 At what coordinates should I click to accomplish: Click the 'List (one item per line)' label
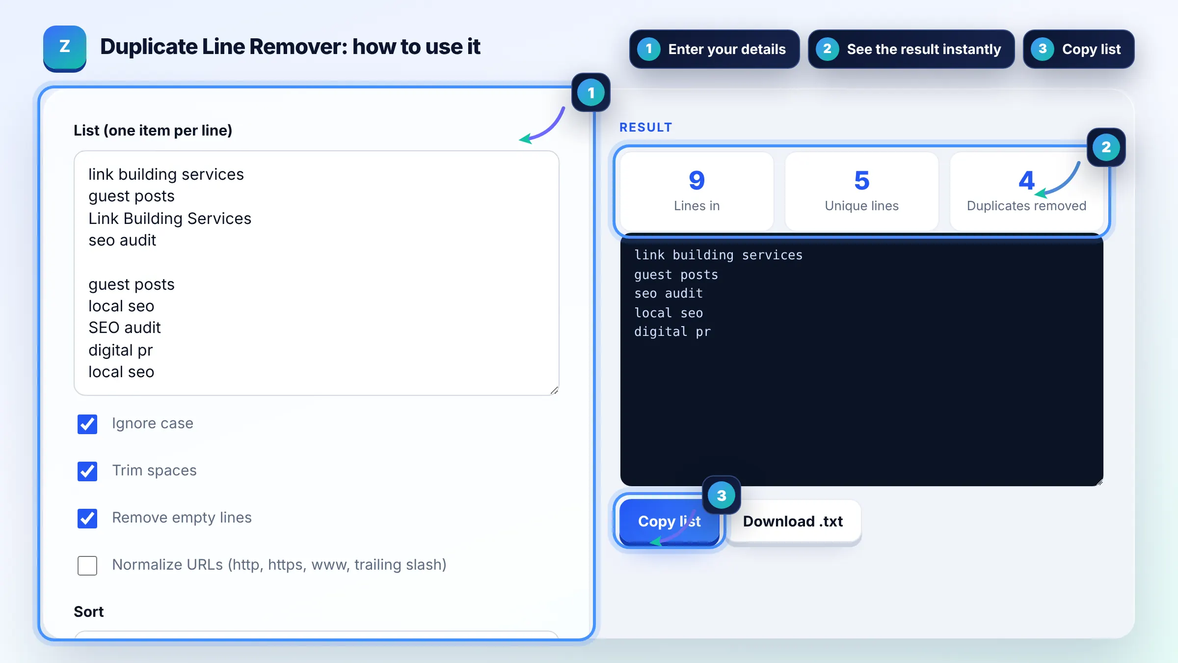pos(153,131)
